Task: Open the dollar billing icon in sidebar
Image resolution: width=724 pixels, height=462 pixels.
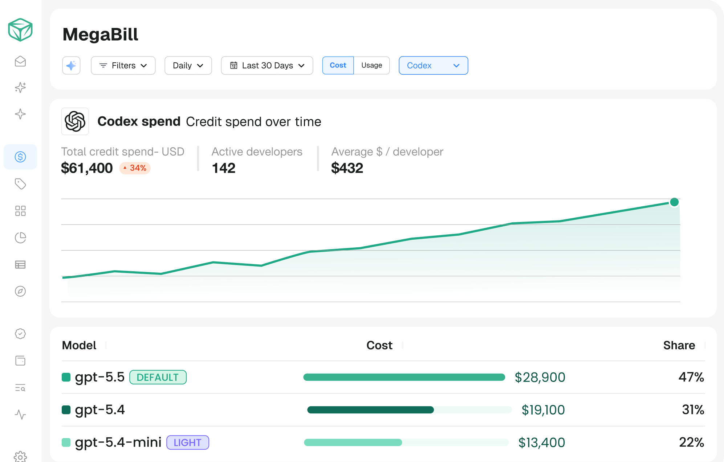Action: (20, 157)
